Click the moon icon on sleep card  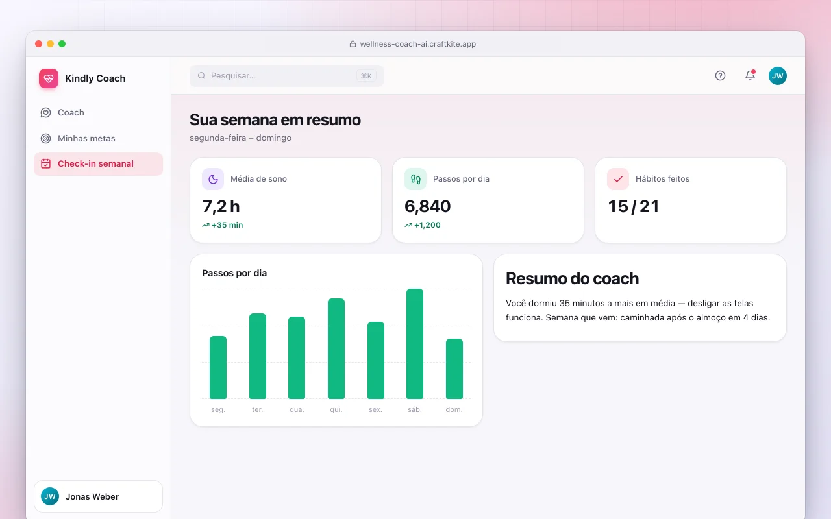213,179
